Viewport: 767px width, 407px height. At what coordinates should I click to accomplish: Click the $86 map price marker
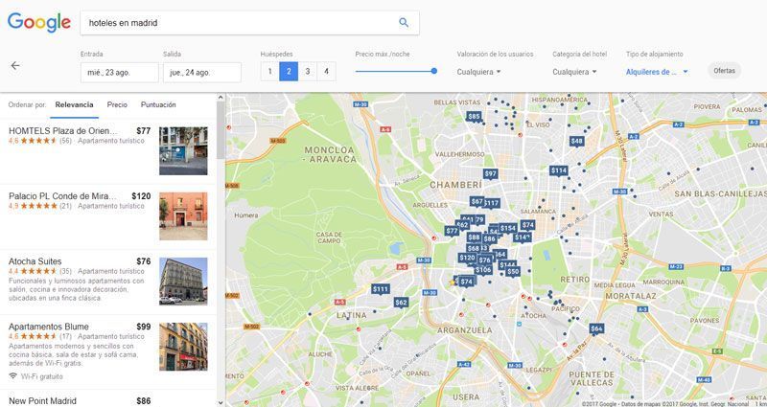coord(489,238)
